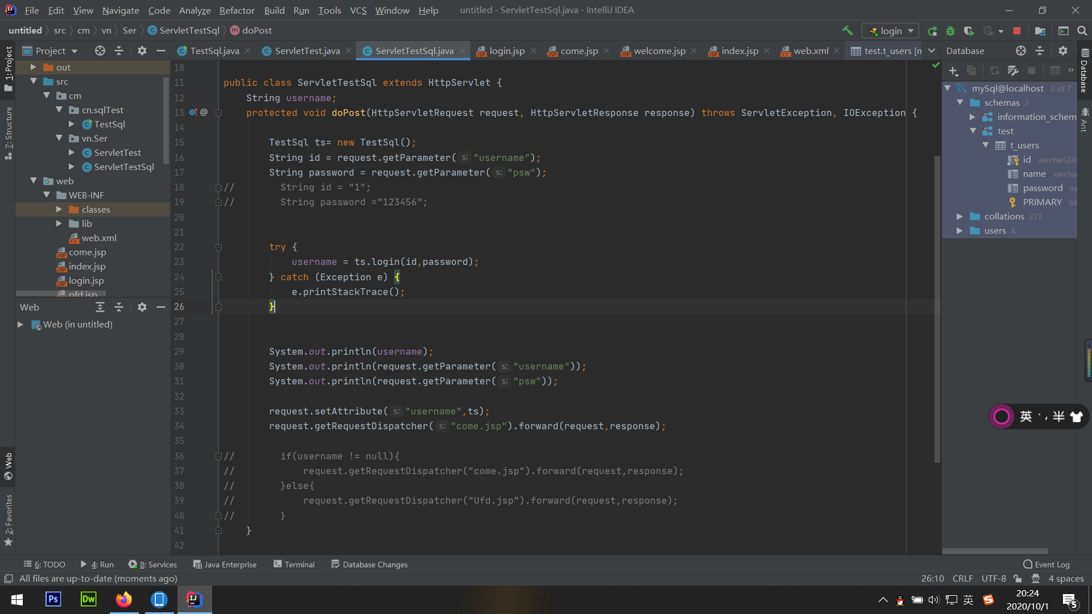
Task: Open the Refactor menu
Action: click(x=237, y=10)
